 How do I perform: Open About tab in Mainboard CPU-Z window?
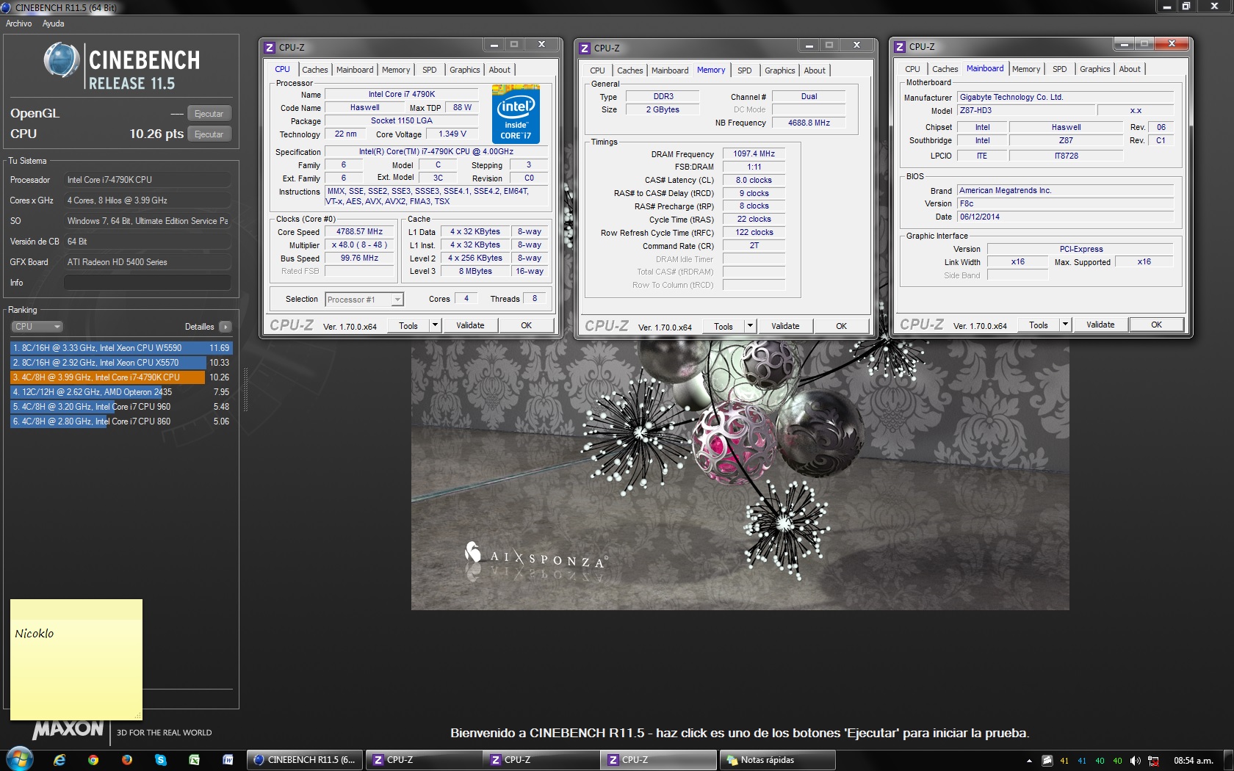click(1130, 69)
